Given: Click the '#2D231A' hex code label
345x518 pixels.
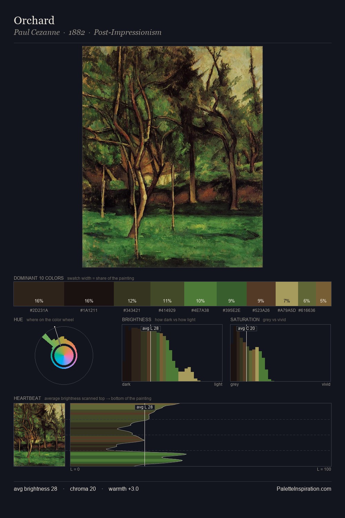Looking at the screenshot, I should coord(39,310).
